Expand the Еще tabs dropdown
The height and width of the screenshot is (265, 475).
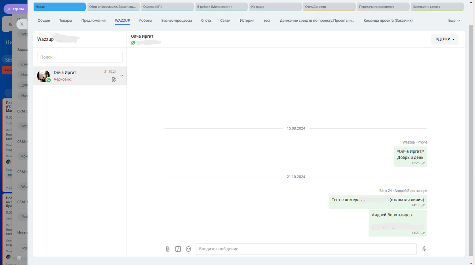454,20
